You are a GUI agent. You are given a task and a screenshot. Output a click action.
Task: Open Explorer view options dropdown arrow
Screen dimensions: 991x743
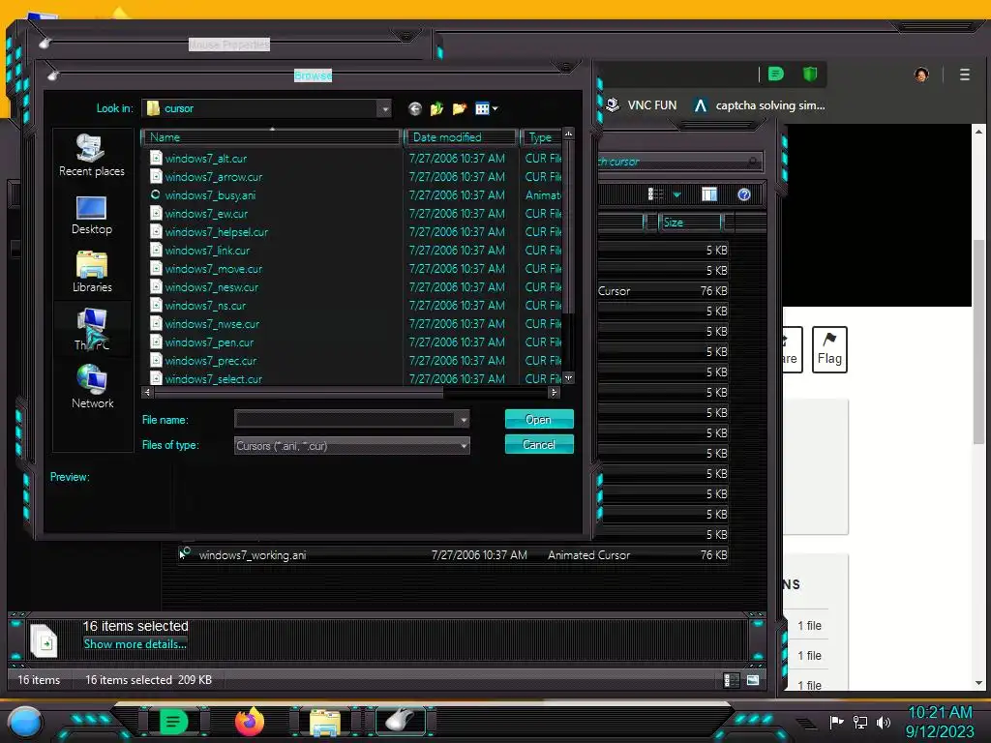pyautogui.click(x=676, y=194)
